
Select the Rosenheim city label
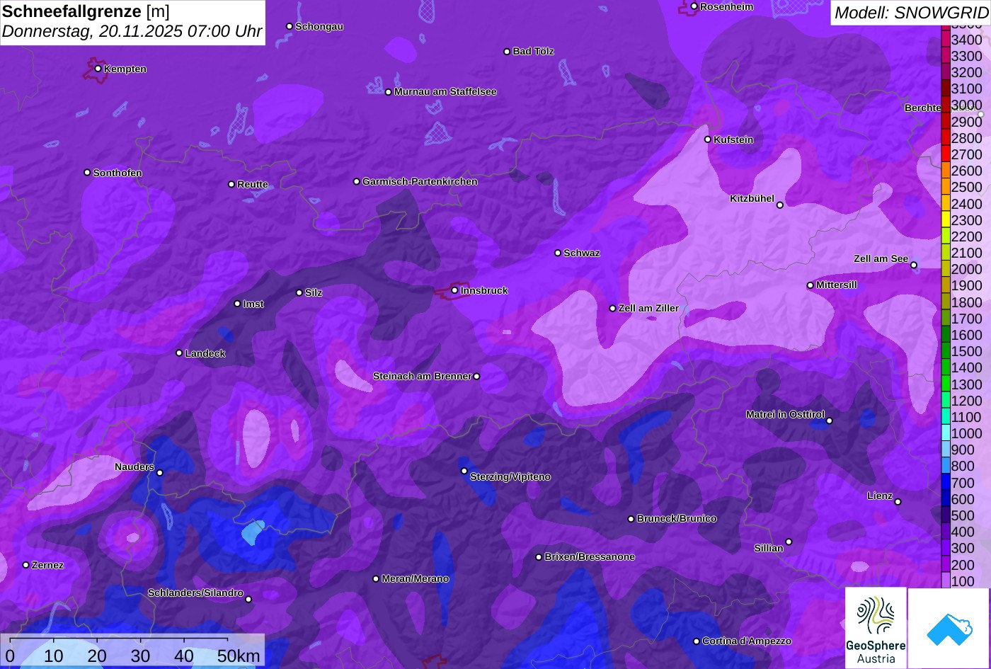coord(726,6)
